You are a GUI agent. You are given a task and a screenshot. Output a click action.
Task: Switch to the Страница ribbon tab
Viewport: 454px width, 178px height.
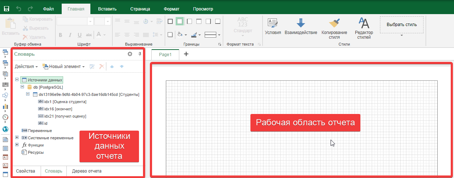140,9
